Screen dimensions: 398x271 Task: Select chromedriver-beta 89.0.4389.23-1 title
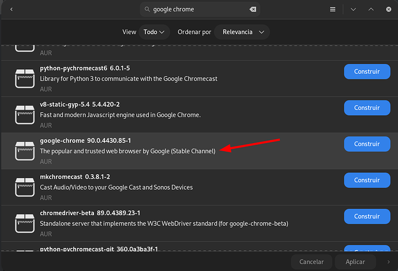pyautogui.click(x=90, y=213)
